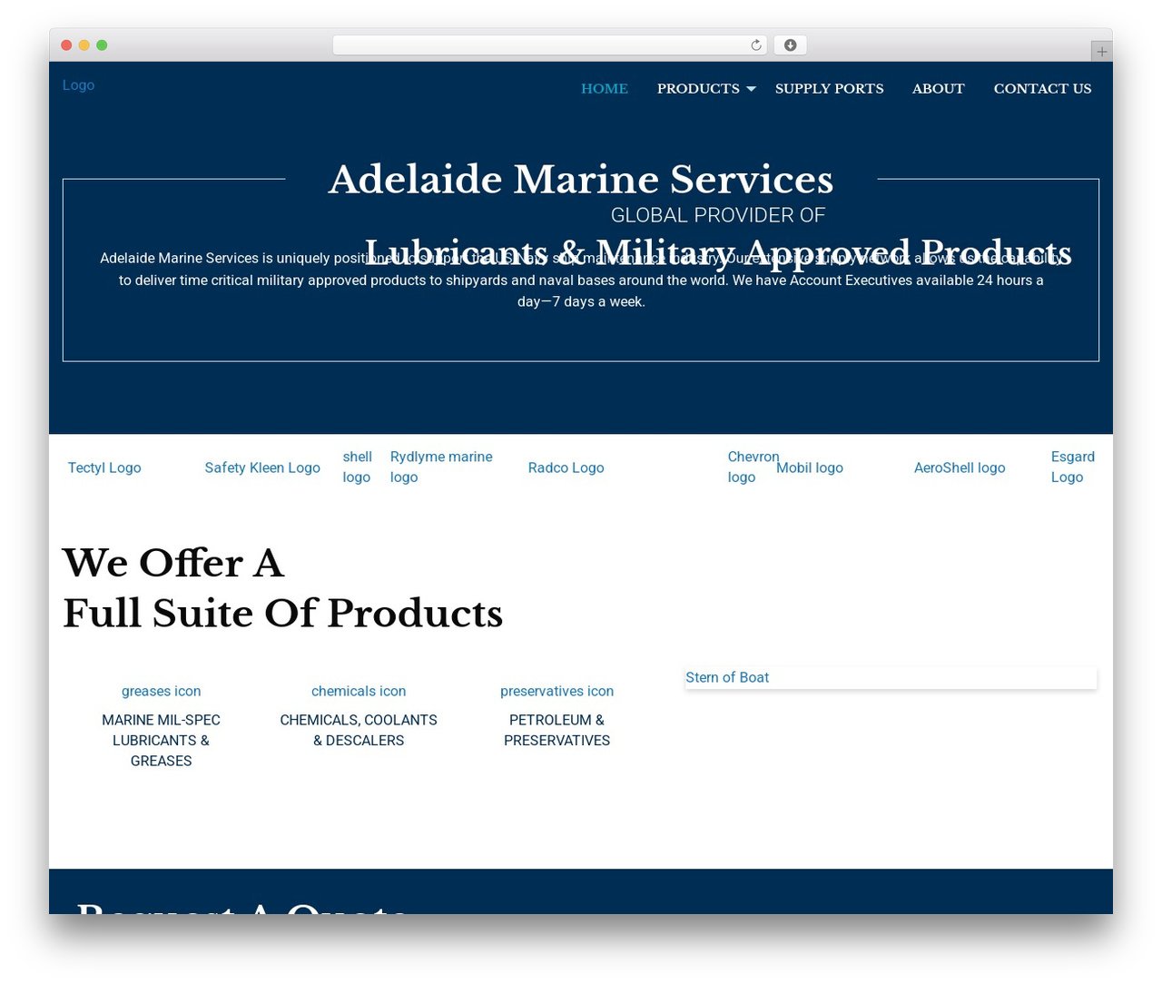Reload the page using the refresh icon
This screenshot has height=984, width=1162.
[x=756, y=45]
